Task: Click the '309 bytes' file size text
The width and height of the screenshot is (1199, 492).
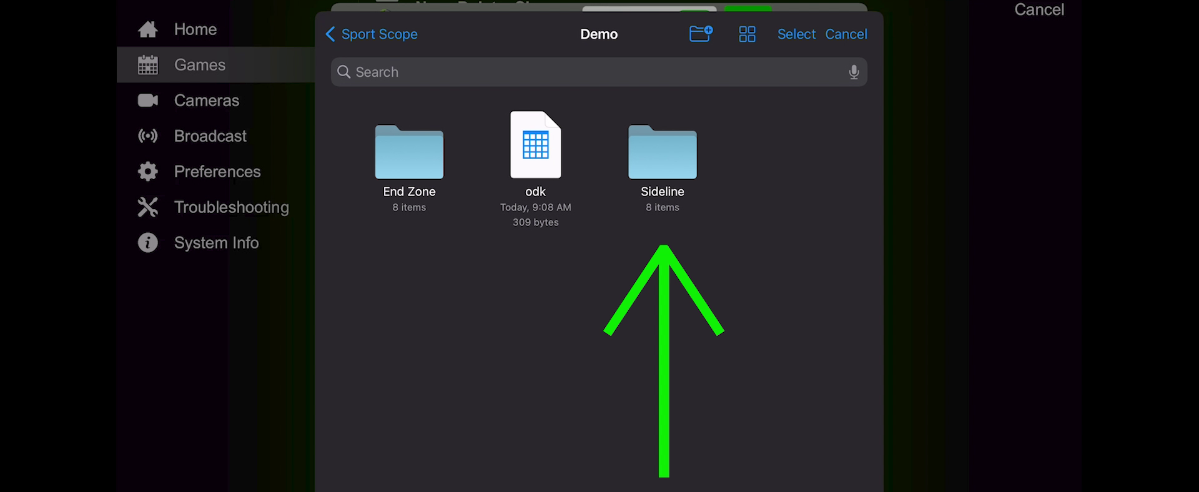Action: pyautogui.click(x=536, y=222)
